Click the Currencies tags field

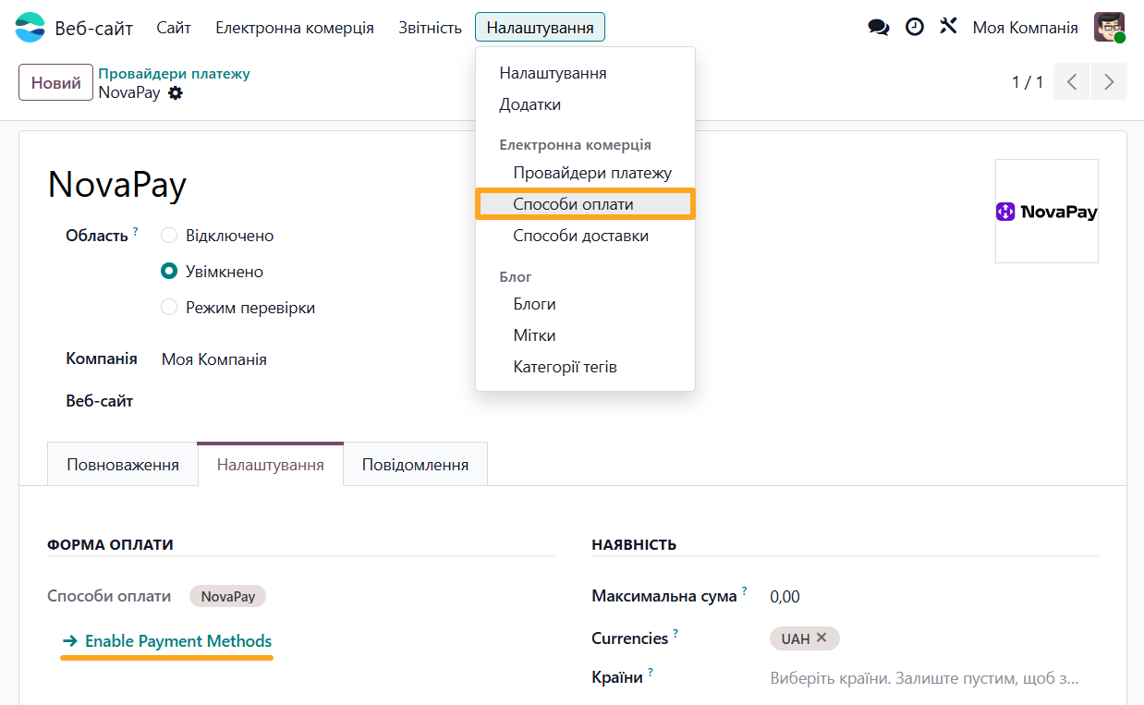click(x=933, y=638)
